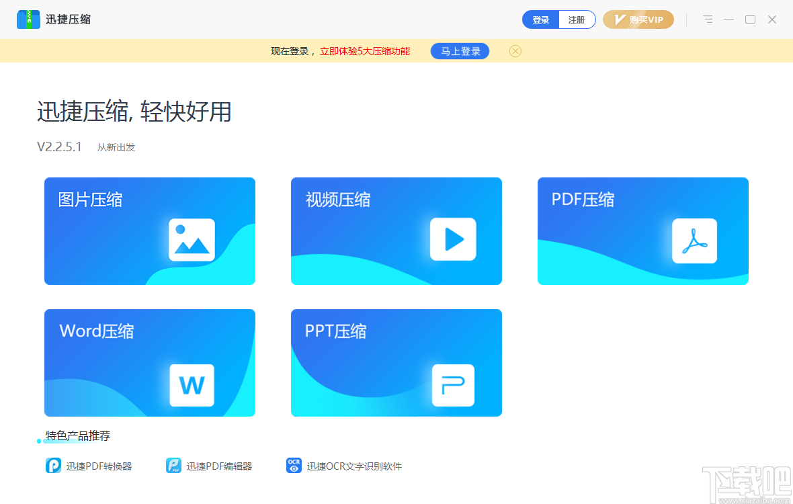Click the 迅捷压缩 app title text
Screen dimensions: 793x504
point(69,19)
